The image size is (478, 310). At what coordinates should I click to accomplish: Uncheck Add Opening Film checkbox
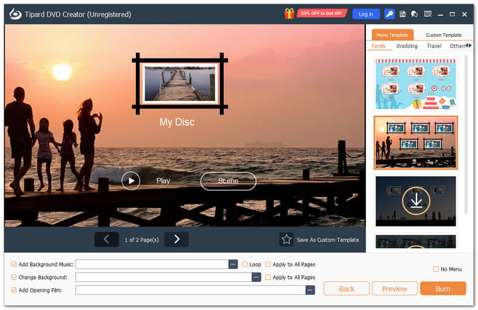15,290
